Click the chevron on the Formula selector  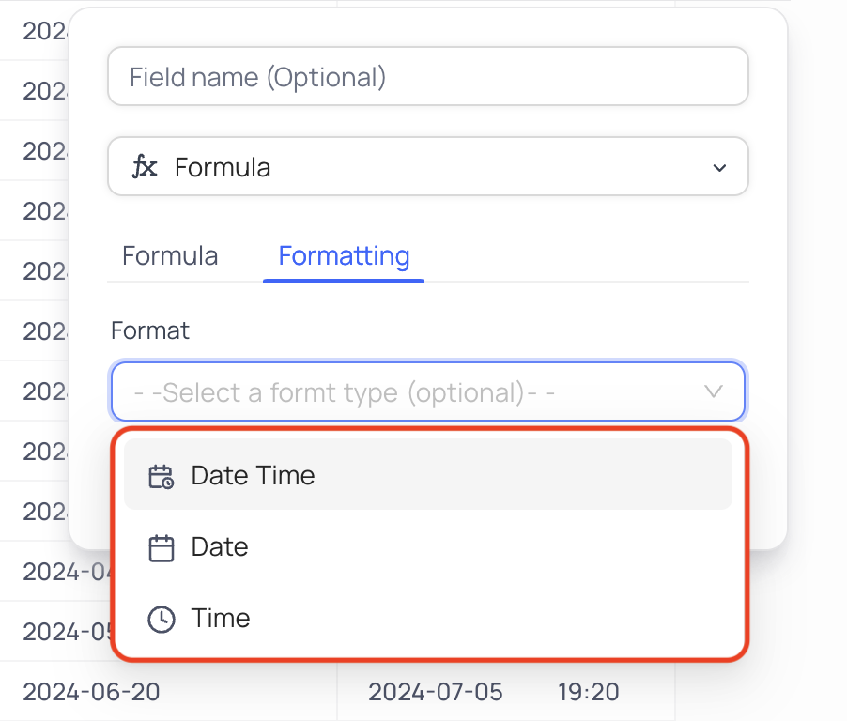tap(719, 168)
